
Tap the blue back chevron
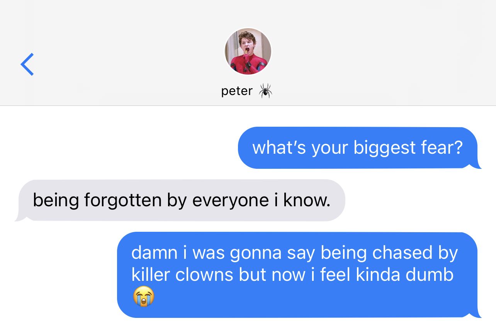pyautogui.click(x=27, y=64)
